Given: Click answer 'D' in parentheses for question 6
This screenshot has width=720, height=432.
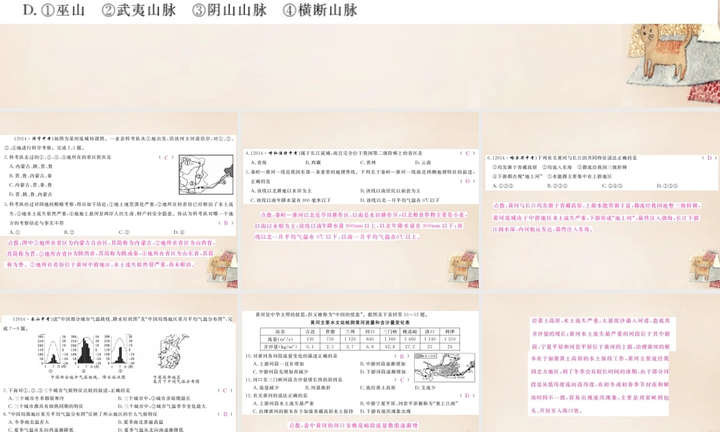Looking at the screenshot, I should tap(709, 158).
